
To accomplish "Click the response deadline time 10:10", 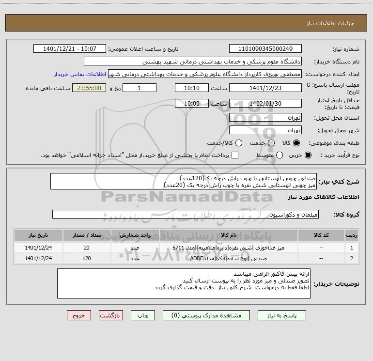I will pyautogui.click(x=192, y=88).
